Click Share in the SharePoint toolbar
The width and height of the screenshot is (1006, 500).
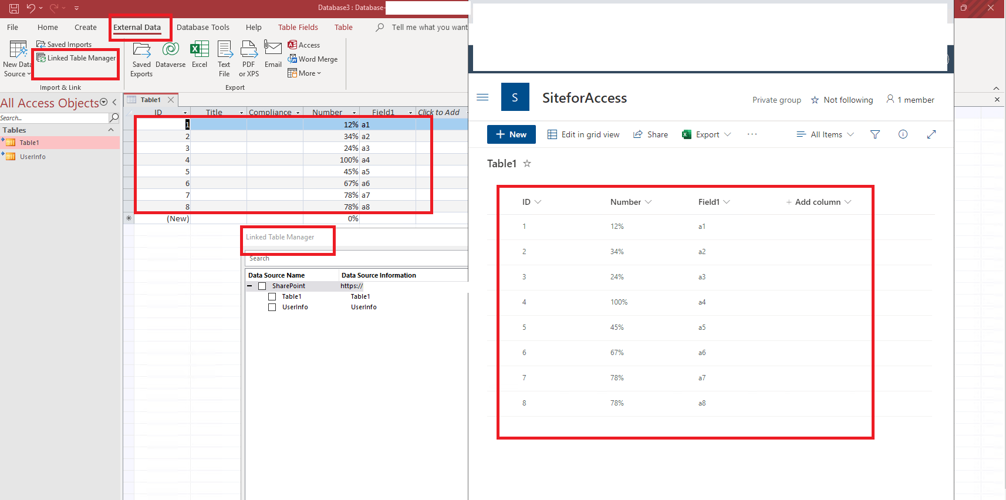(650, 134)
